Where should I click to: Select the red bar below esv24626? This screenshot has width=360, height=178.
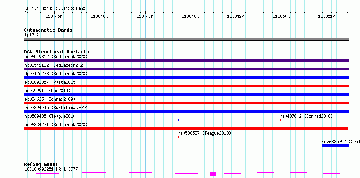186,103
